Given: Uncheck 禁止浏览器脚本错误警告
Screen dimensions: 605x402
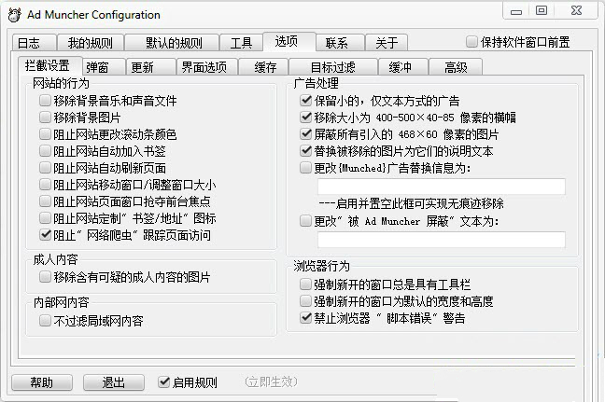Looking at the screenshot, I should click(x=305, y=318).
